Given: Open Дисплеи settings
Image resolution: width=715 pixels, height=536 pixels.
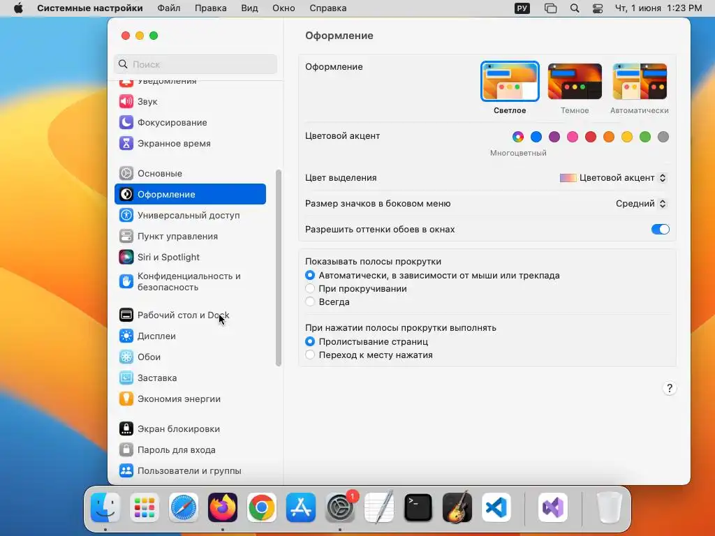Looking at the screenshot, I should pos(190,336).
